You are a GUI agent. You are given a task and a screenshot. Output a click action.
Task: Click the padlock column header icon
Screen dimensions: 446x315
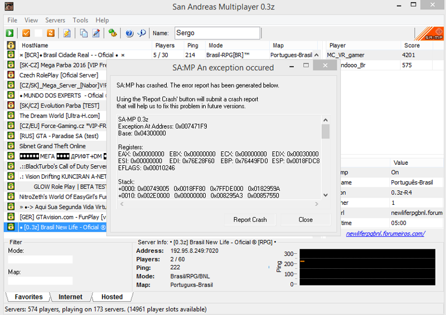[x=11, y=45]
